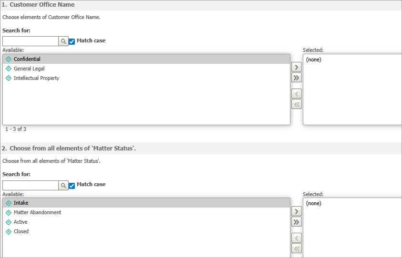The image size is (402, 258).
Task: Choose Closed from Matter Status list
Action: (146, 231)
